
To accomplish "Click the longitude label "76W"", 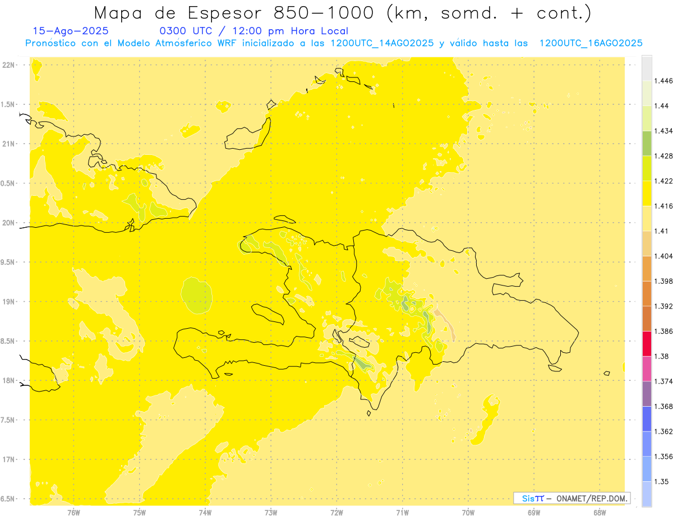I will point(73,512).
